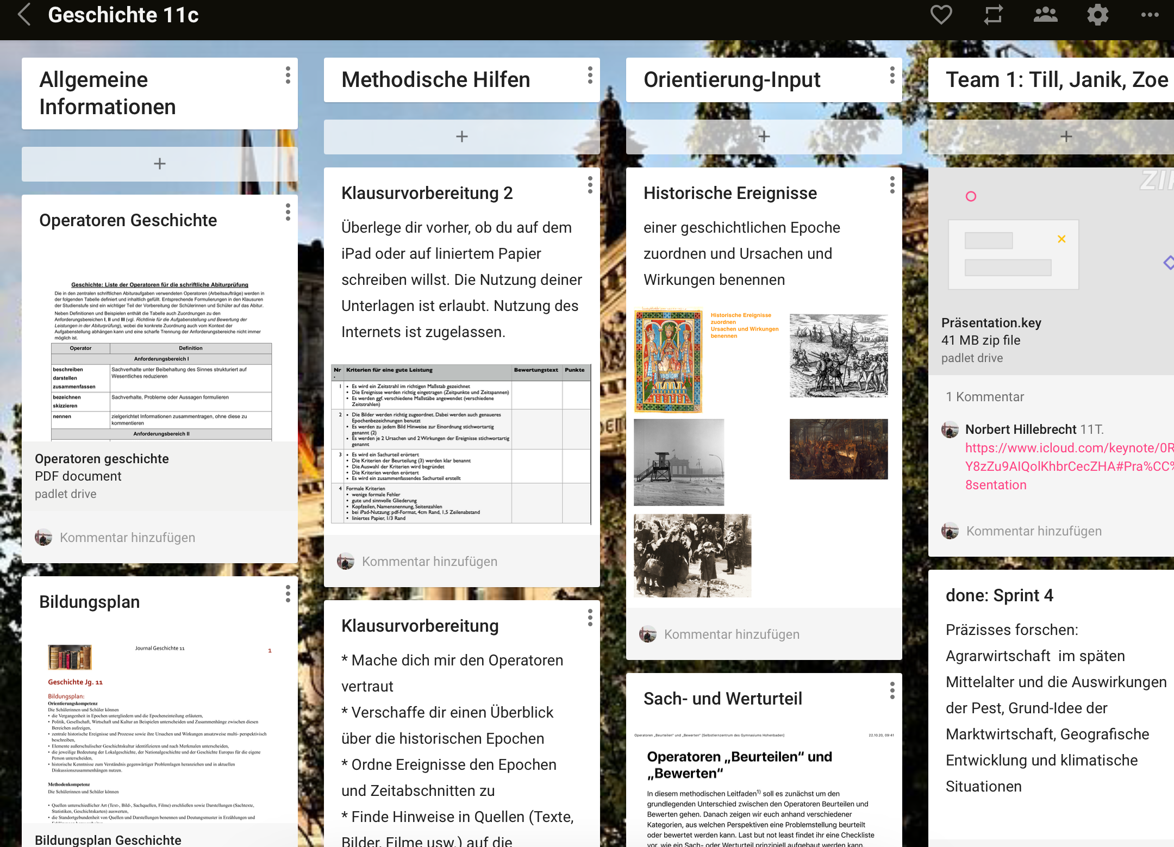Open options menu of Historische Ereignisse post
Viewport: 1174px width, 847px height.
[892, 185]
